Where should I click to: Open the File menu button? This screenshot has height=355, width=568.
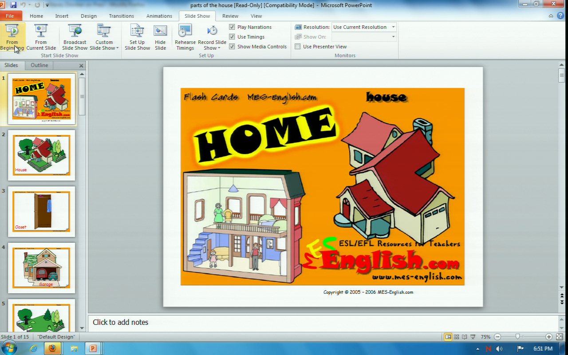[10, 16]
